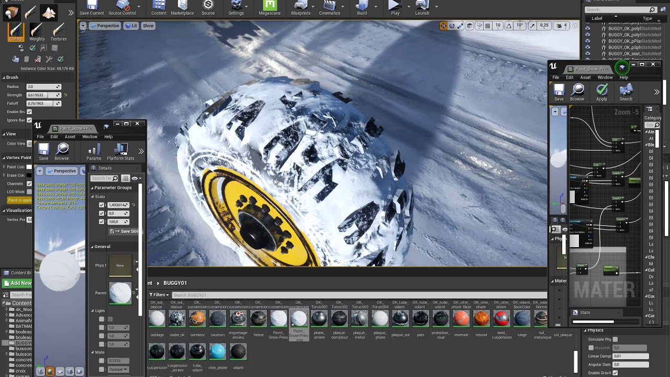
Task: Toggle visibility of BUGGY_OK_seat in outliner
Action: point(587,53)
